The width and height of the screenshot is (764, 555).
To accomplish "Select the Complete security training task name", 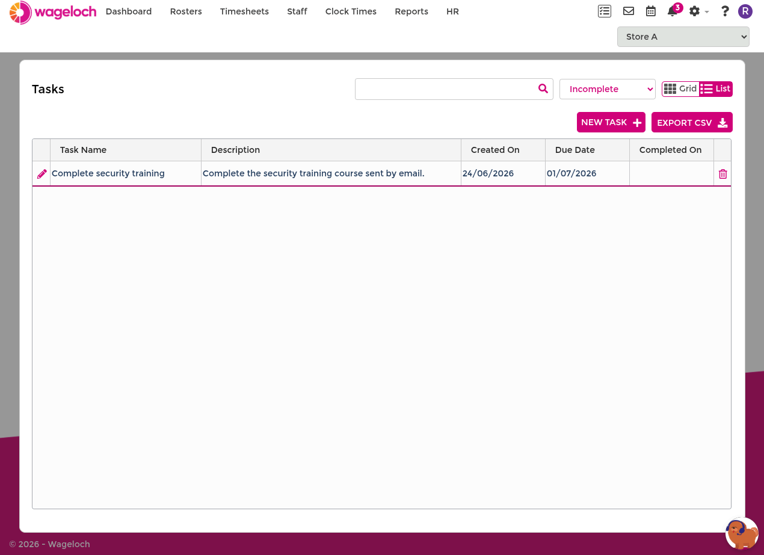I will 108,173.
